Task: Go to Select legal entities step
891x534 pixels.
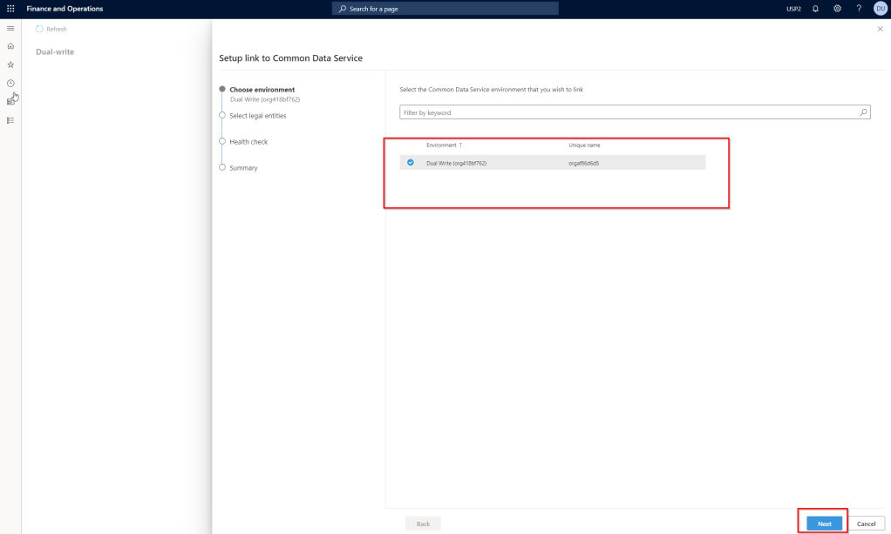Action: tap(257, 116)
